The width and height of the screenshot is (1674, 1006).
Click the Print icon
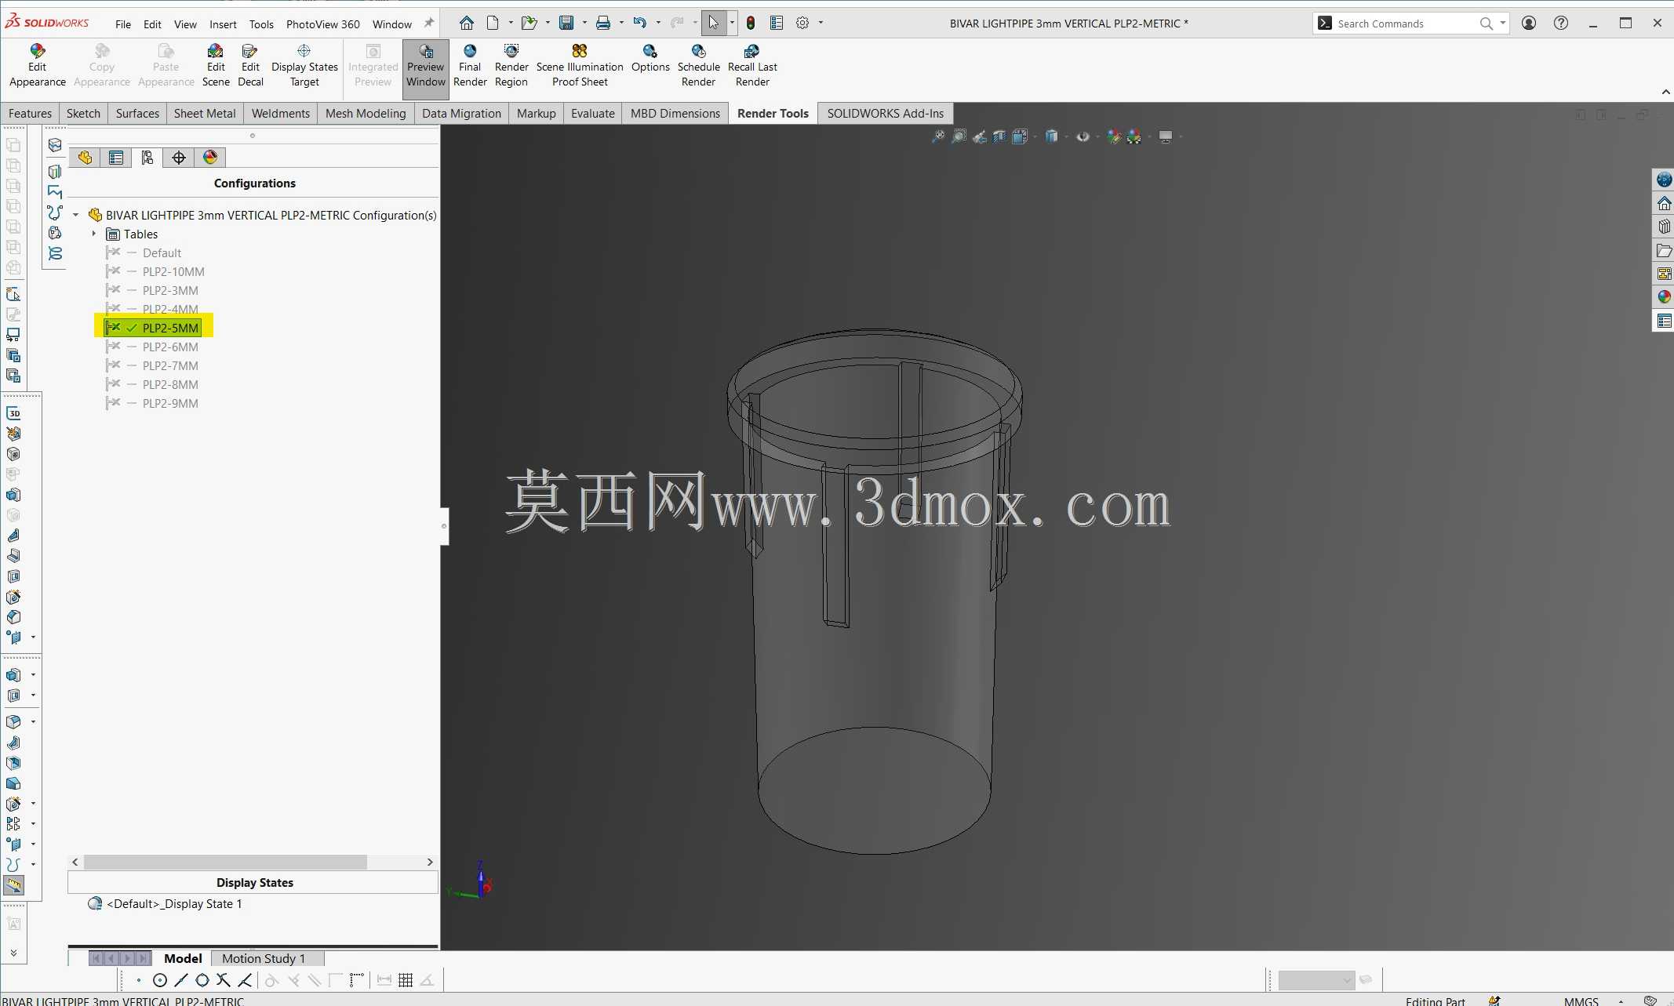tap(603, 23)
